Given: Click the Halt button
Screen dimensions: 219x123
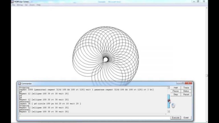Looking at the screenshot, I should (x=176, y=88).
